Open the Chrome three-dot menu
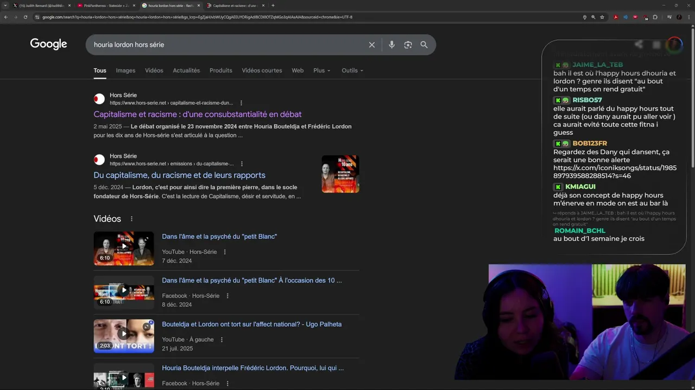 (689, 17)
